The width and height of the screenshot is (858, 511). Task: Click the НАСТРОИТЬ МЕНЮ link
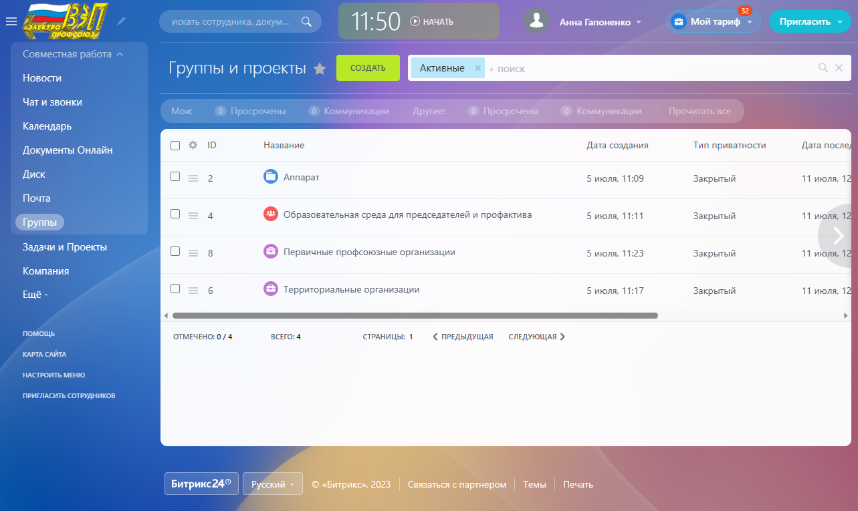click(53, 375)
